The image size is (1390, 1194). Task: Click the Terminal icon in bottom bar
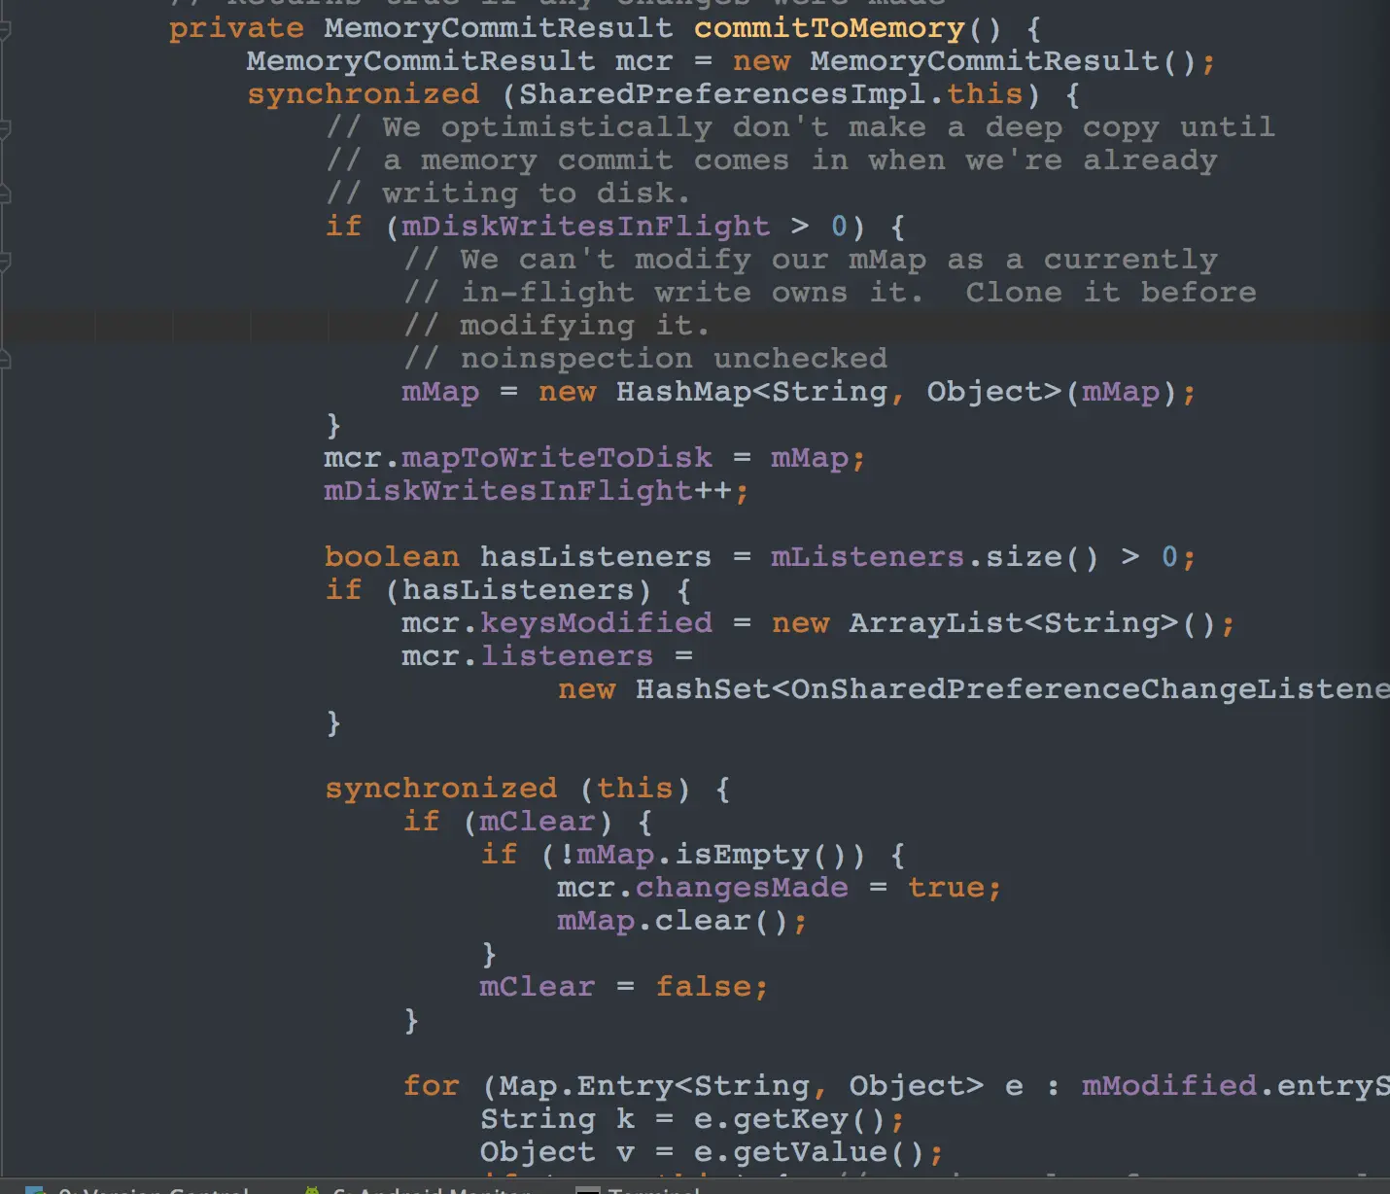[587, 1190]
